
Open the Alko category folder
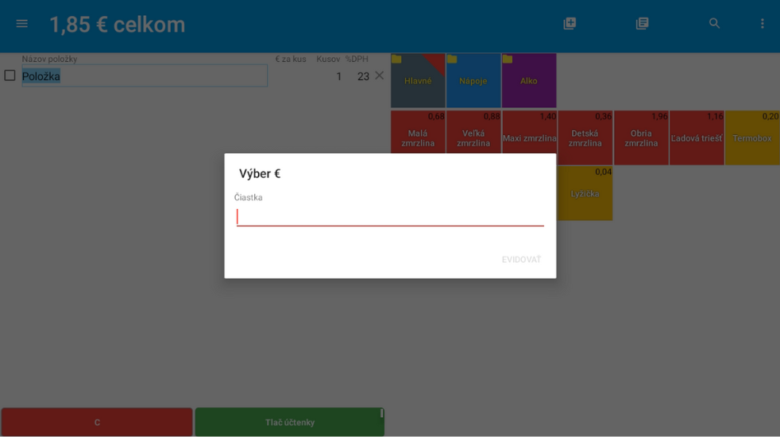(529, 81)
